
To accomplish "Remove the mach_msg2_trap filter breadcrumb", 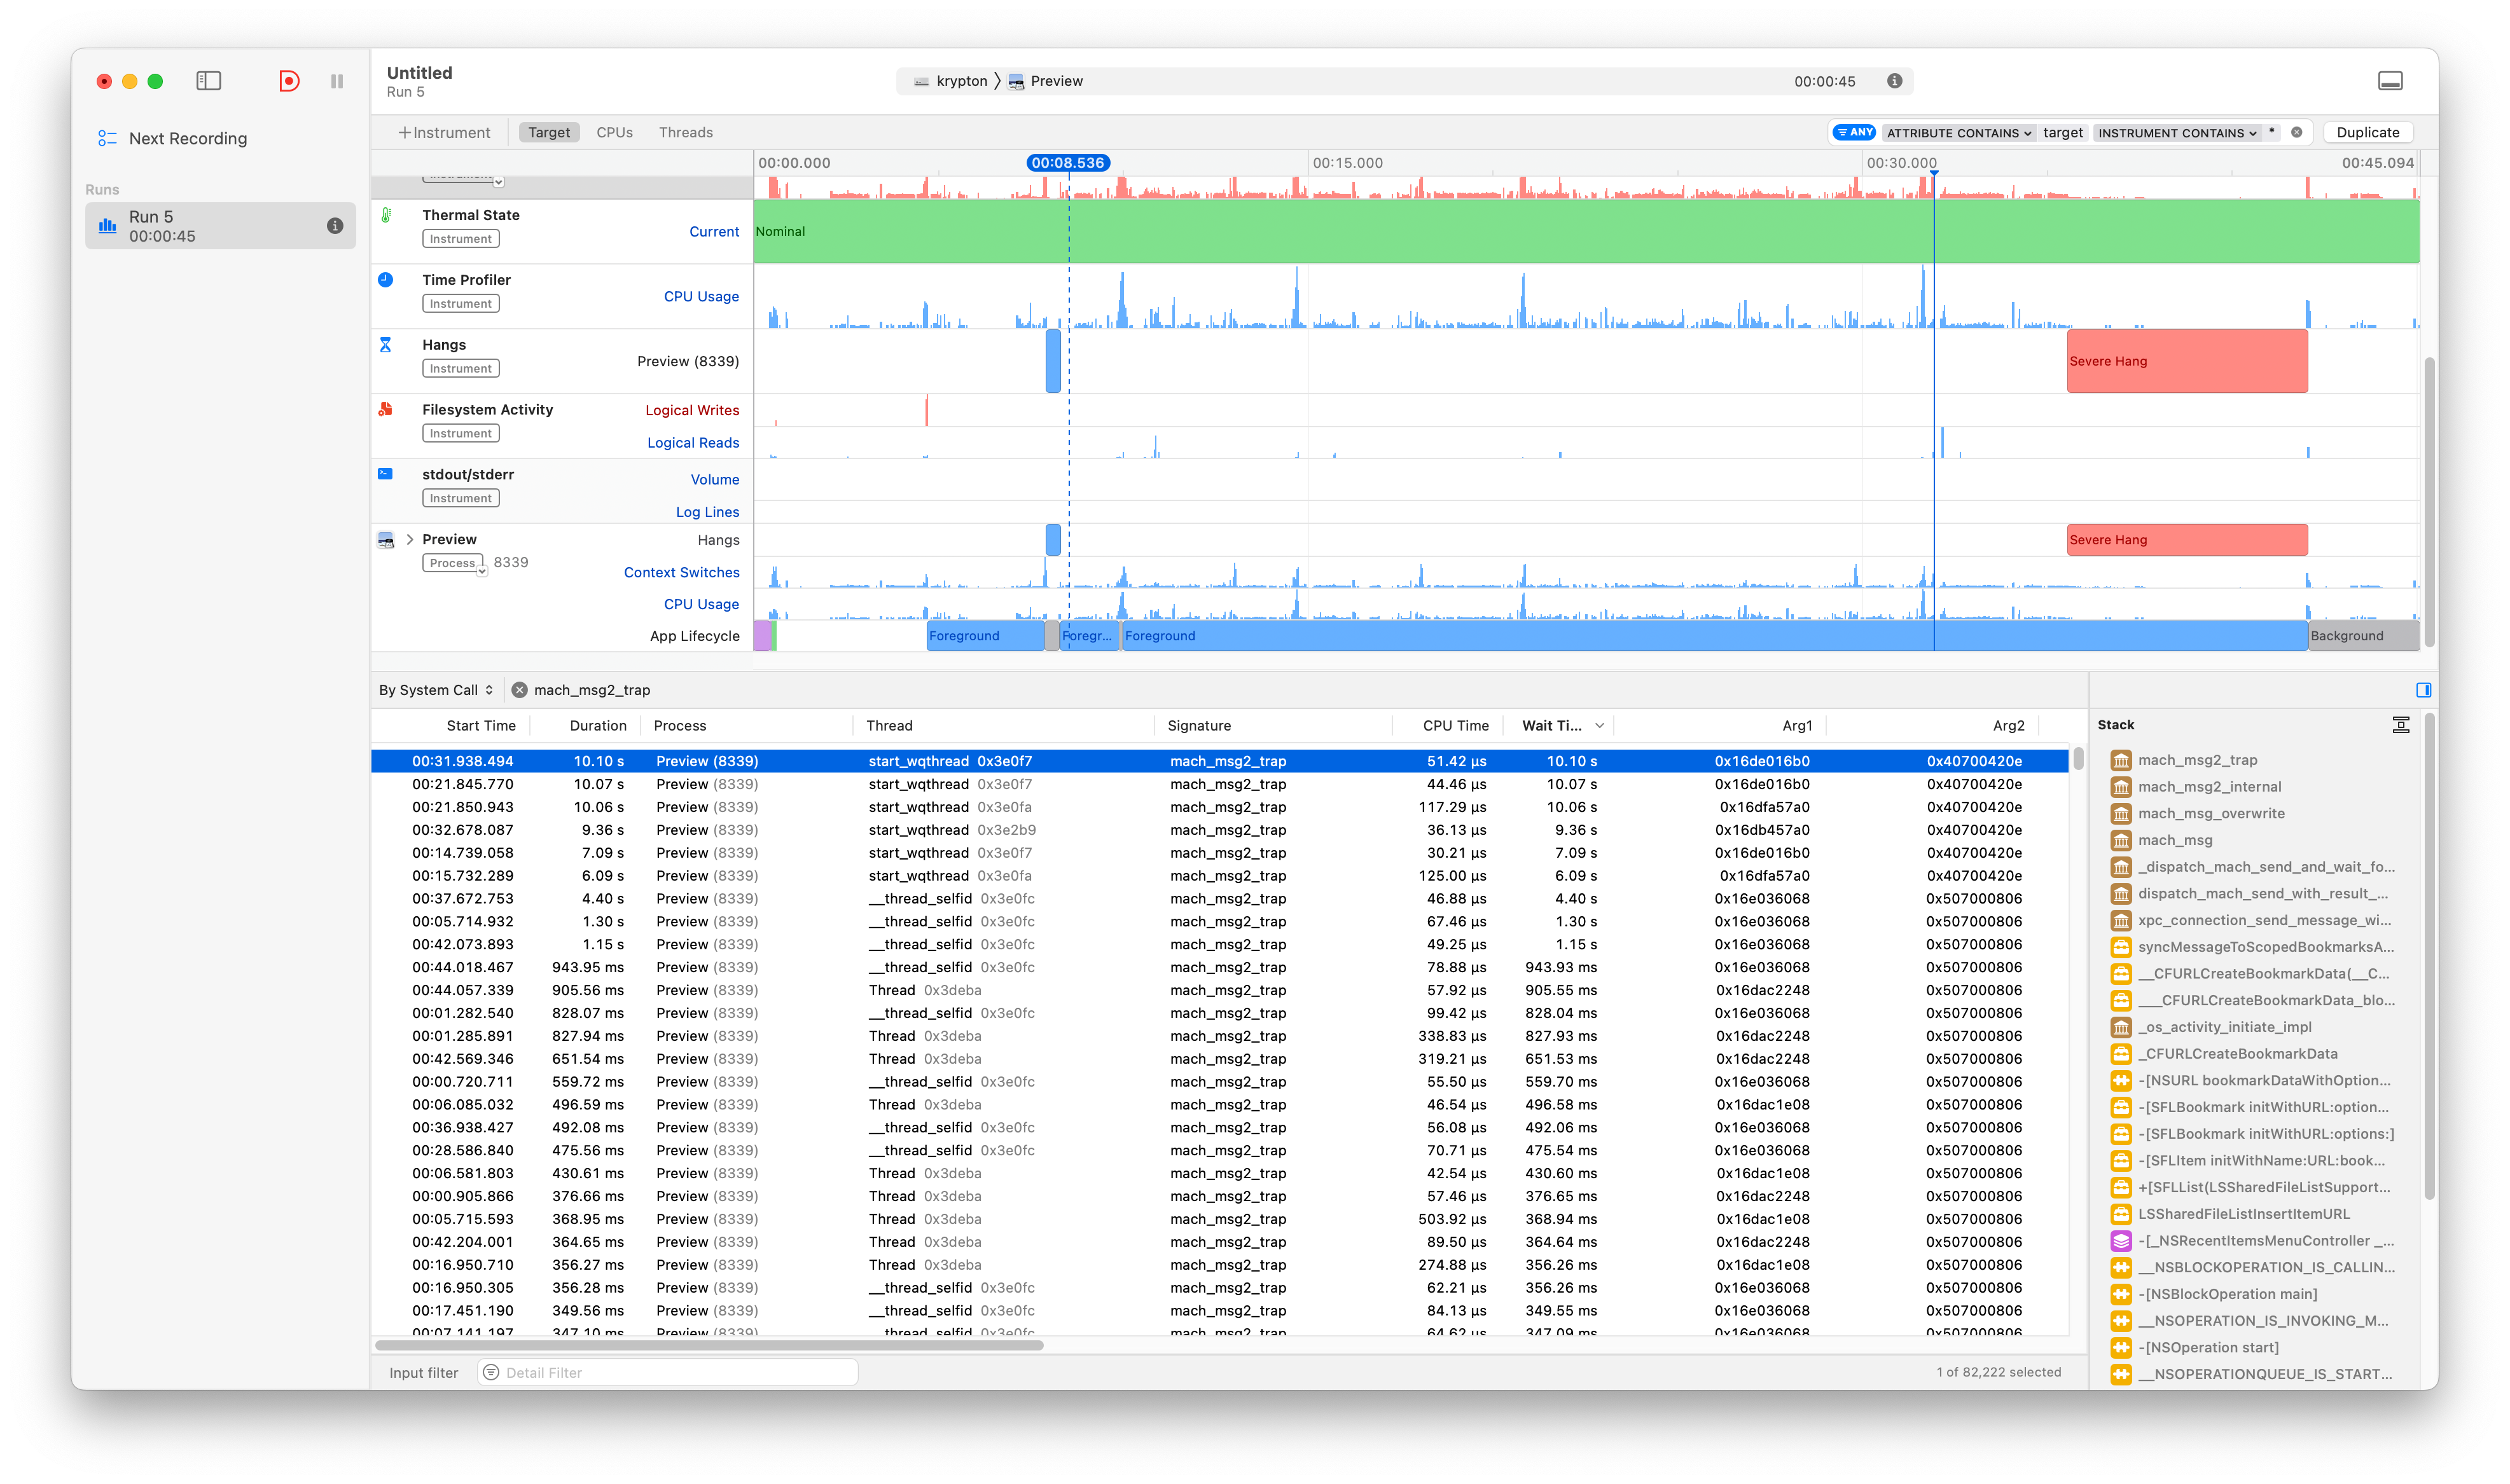I will point(519,690).
